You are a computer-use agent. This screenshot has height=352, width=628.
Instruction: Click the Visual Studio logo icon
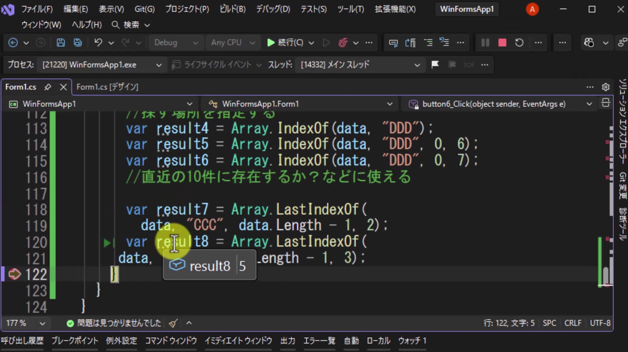click(8, 9)
